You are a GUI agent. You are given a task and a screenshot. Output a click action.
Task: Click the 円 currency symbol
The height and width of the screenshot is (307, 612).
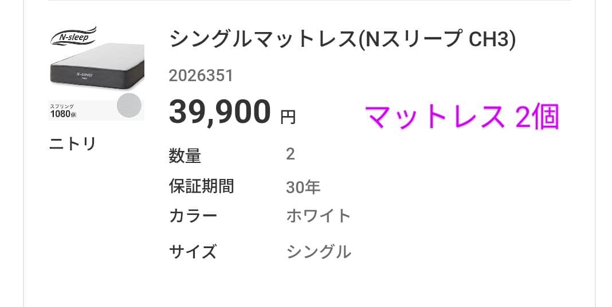[288, 117]
